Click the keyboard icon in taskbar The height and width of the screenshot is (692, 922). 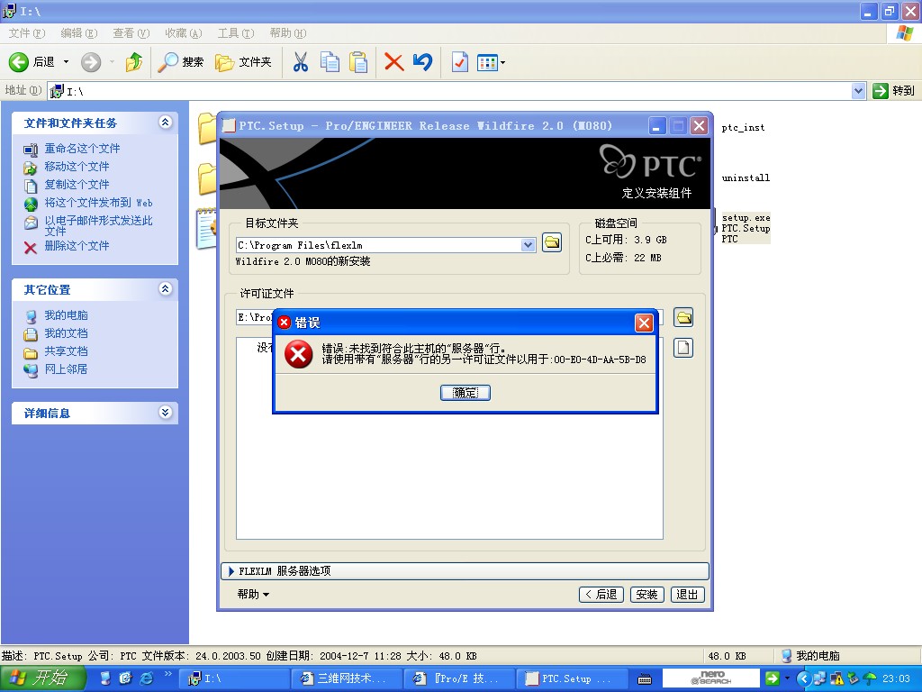coord(645,679)
